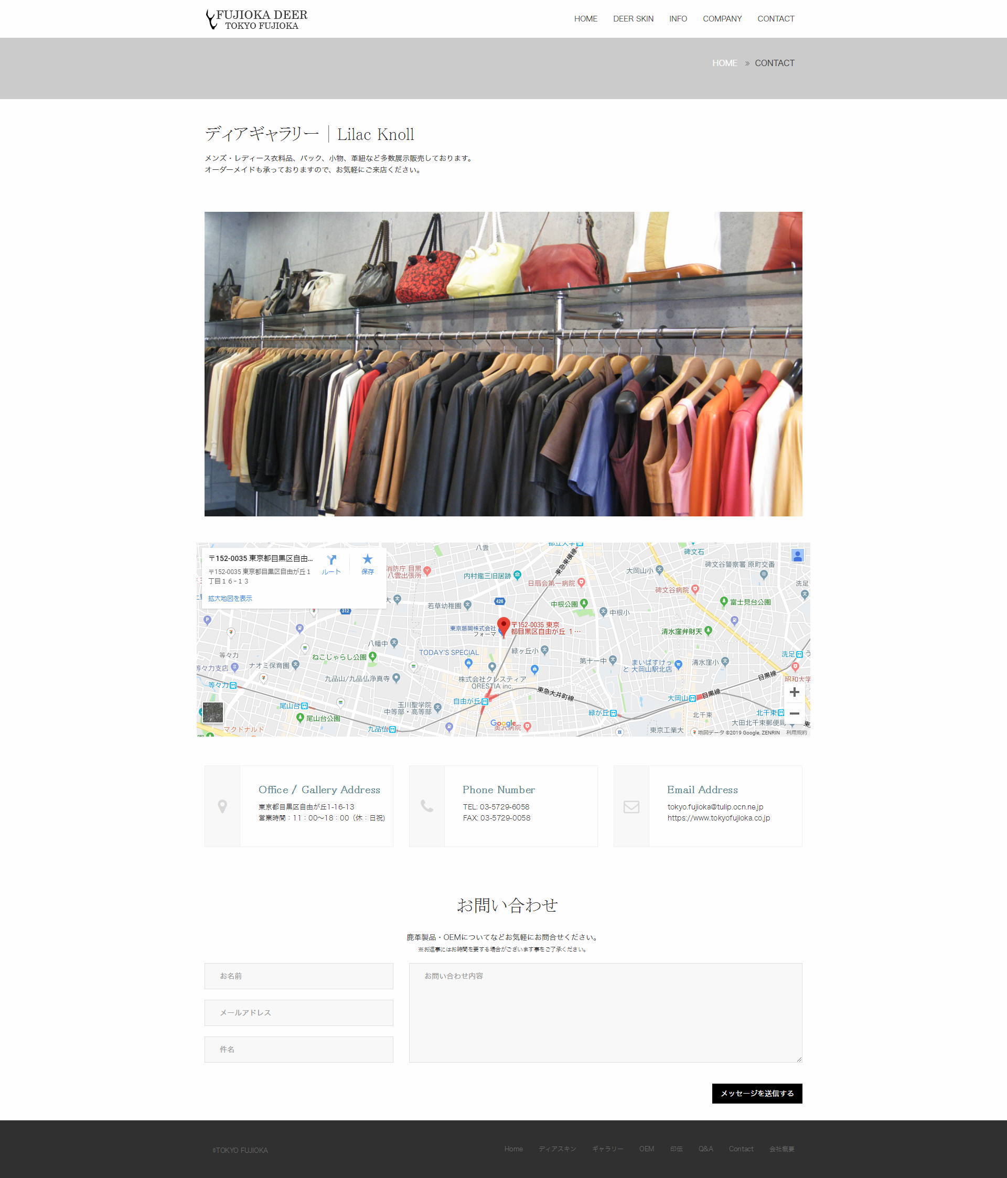Open Street View pegman icon on map

tap(798, 556)
